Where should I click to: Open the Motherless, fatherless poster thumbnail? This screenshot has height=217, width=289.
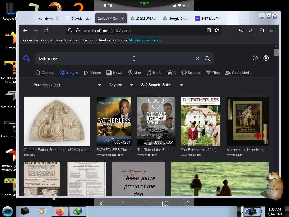click(x=248, y=121)
